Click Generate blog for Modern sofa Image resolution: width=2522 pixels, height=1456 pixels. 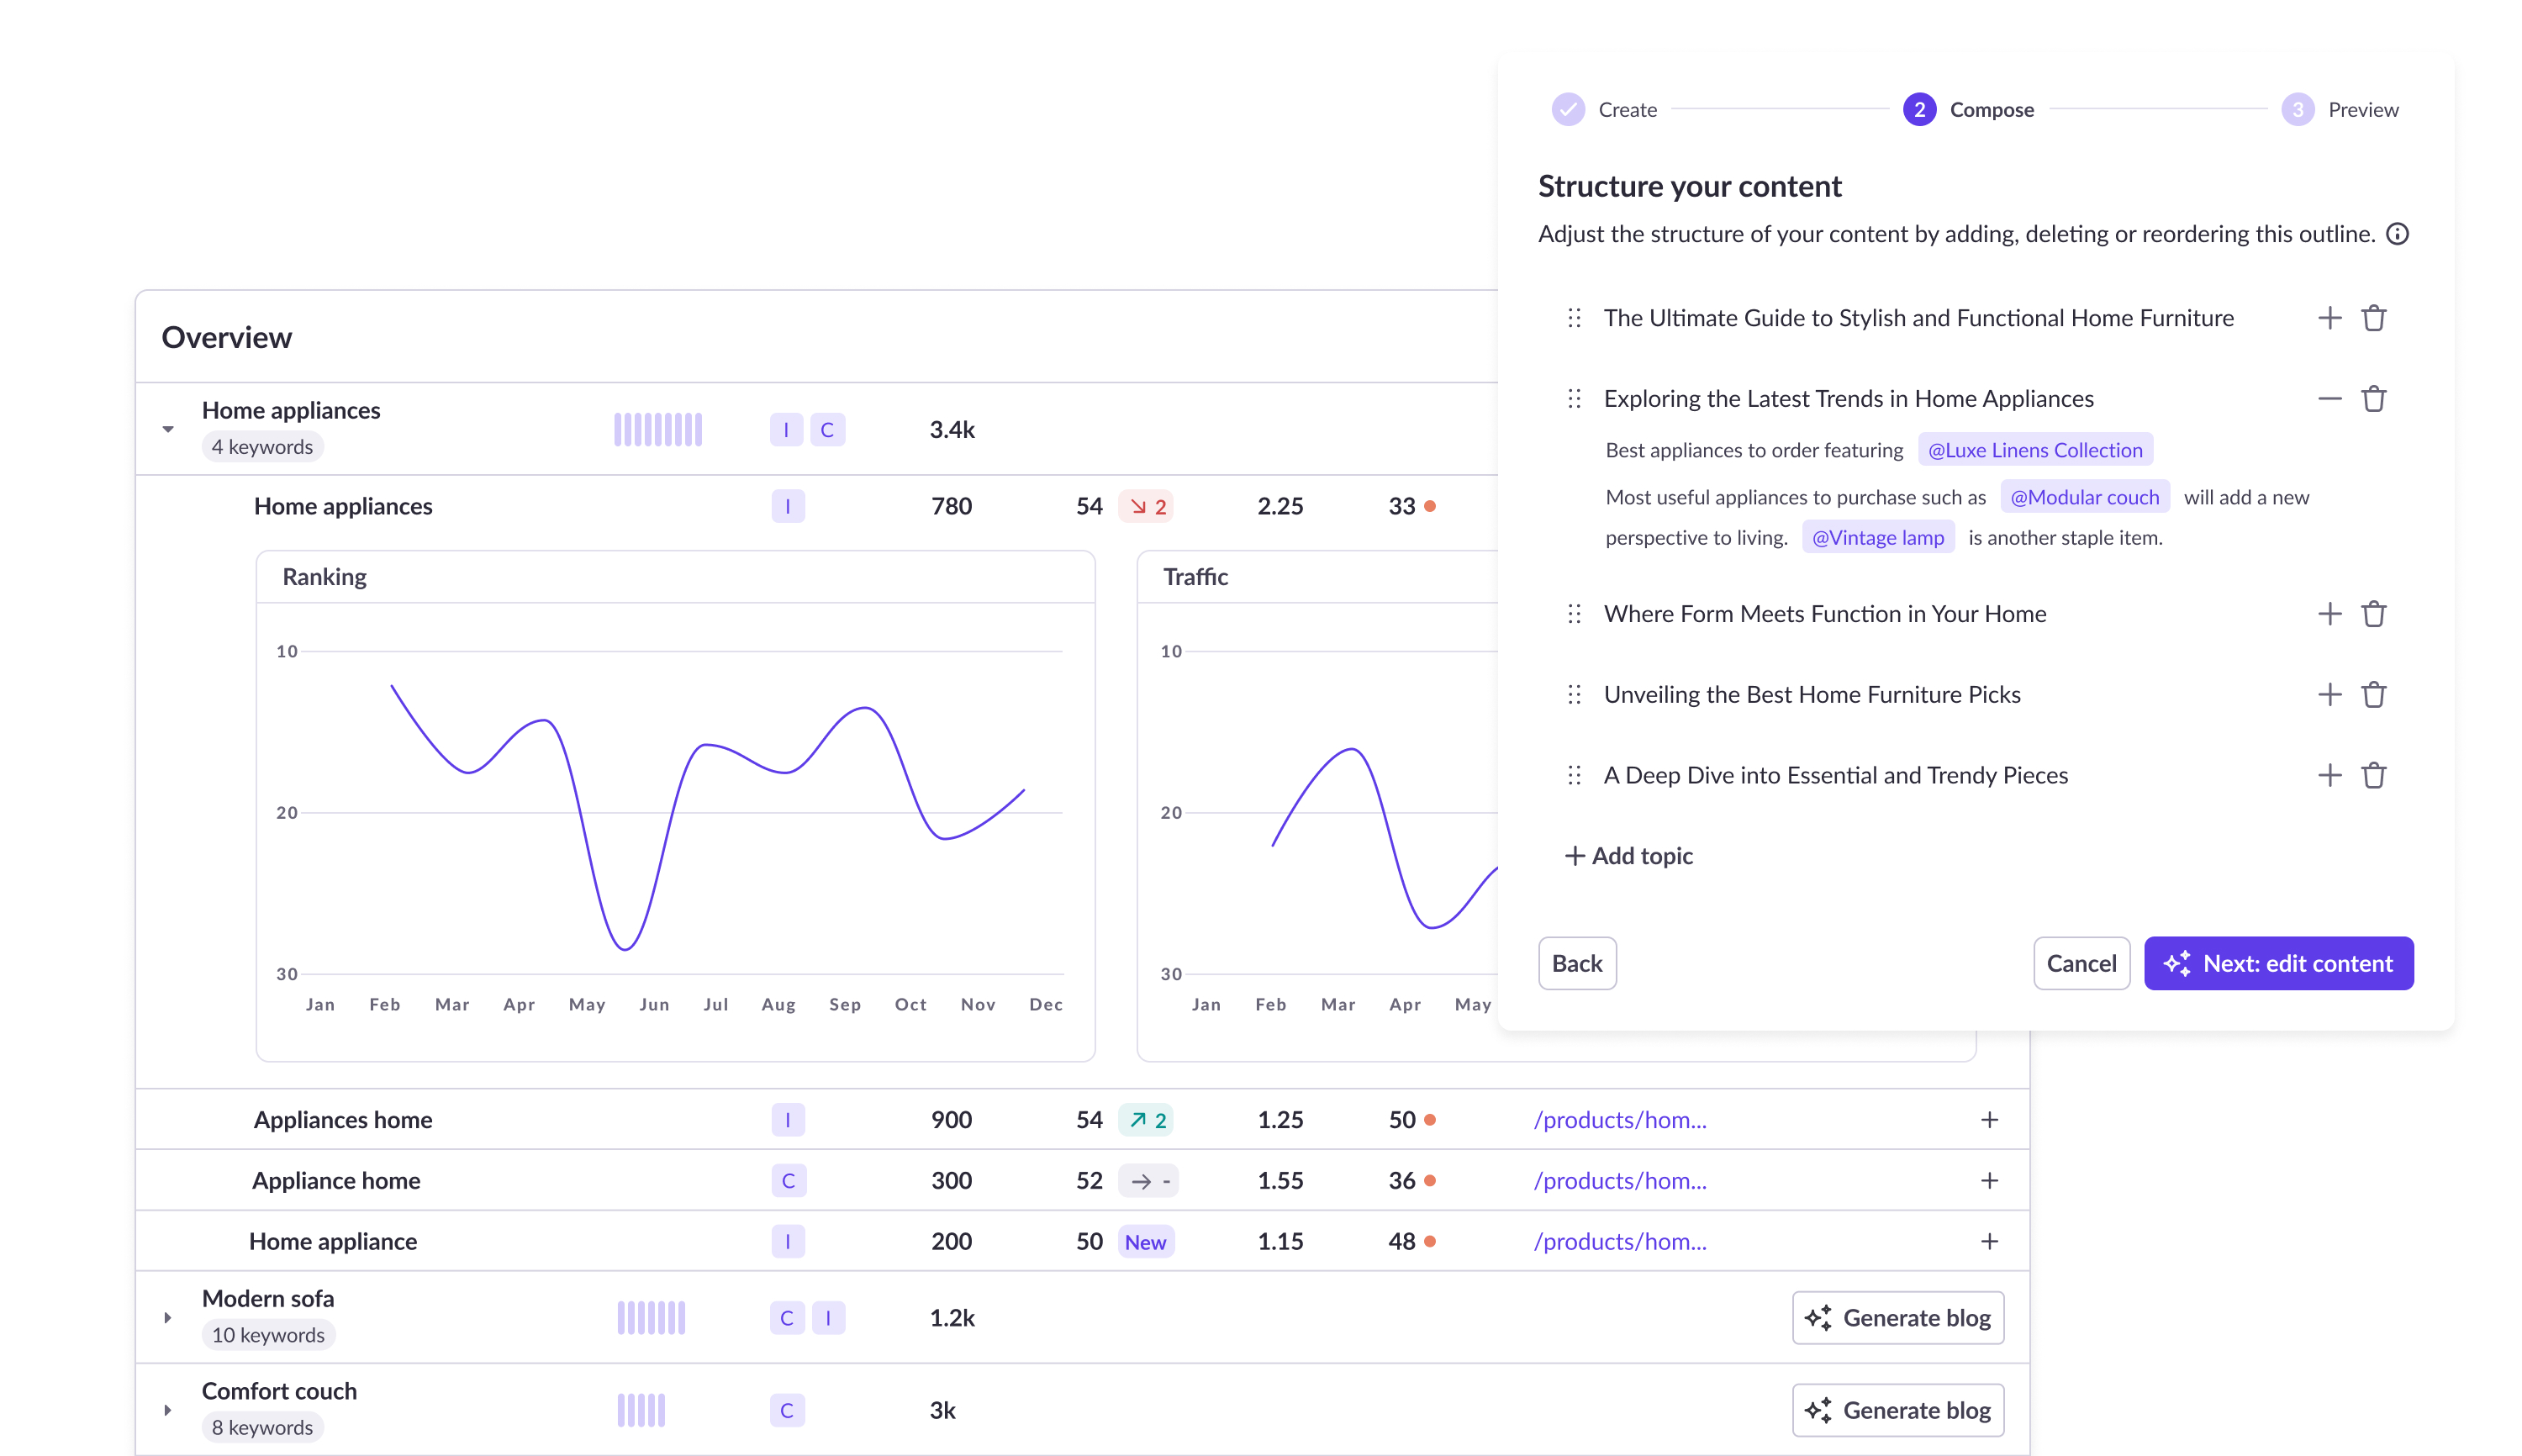pyautogui.click(x=1897, y=1318)
